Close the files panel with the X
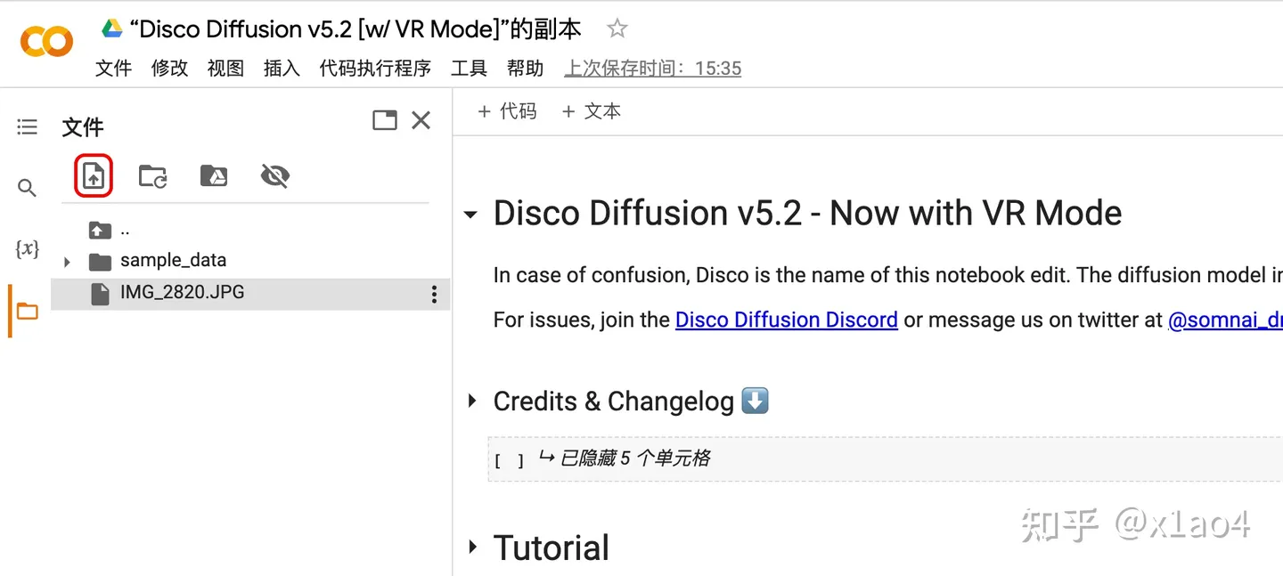This screenshot has height=576, width=1283. coord(421,120)
